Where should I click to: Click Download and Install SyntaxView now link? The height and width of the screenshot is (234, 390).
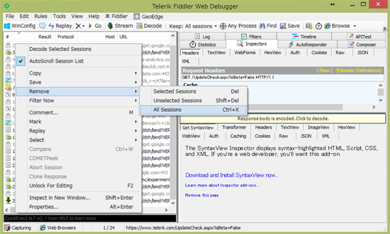point(232,175)
